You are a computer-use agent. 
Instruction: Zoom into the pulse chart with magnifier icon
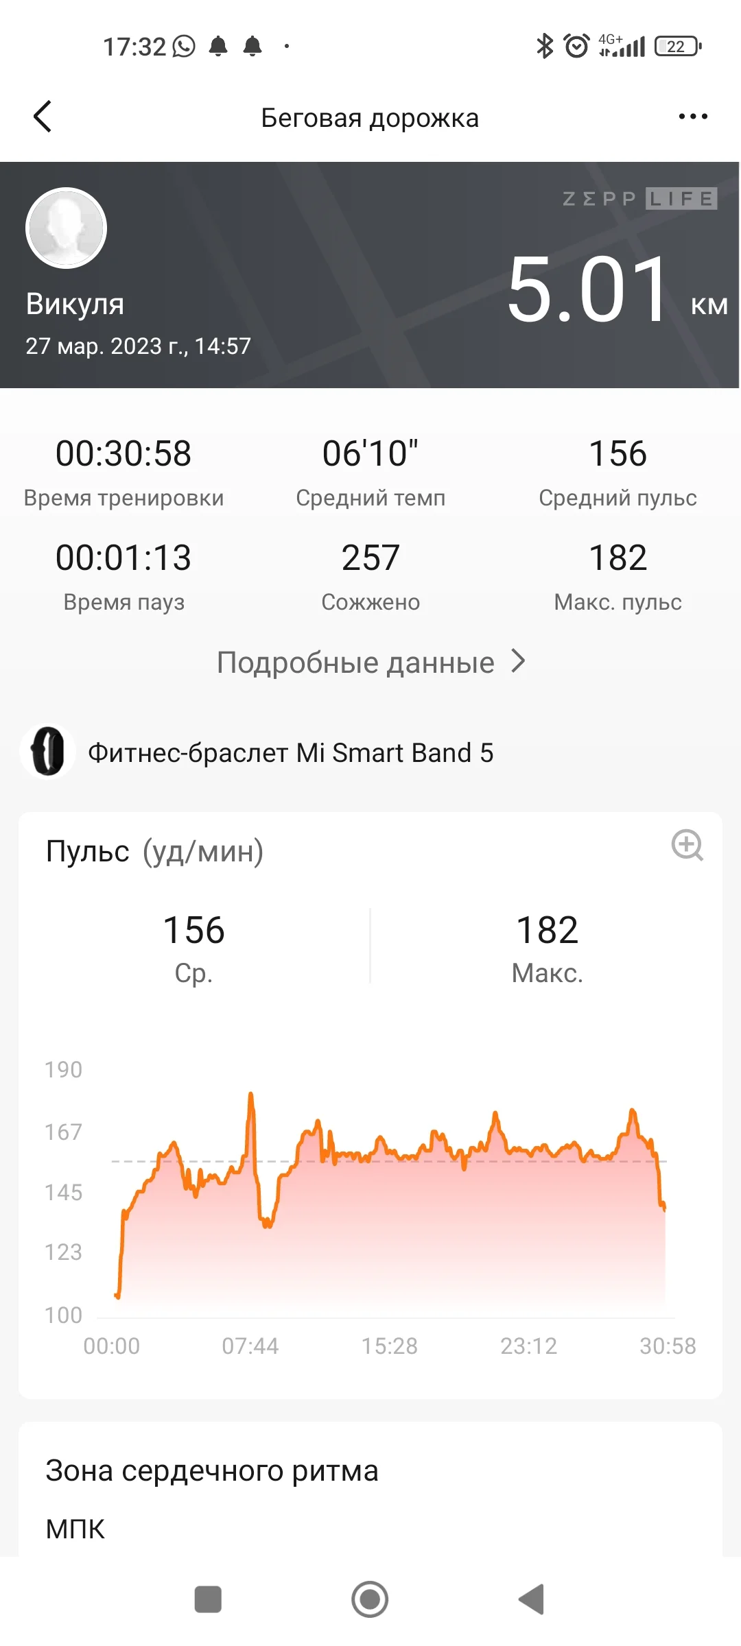(687, 845)
